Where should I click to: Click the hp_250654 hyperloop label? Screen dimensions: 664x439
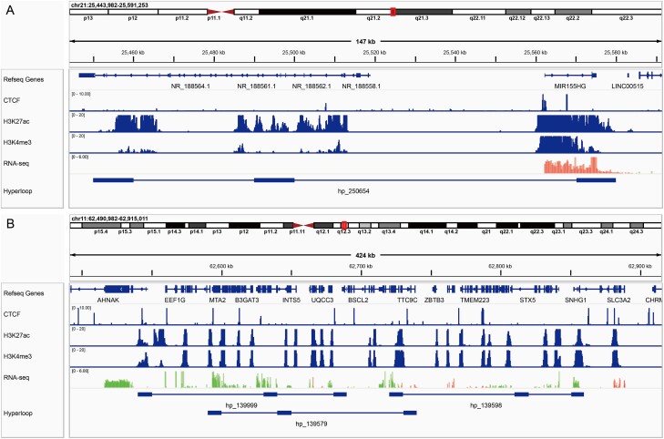pos(353,191)
